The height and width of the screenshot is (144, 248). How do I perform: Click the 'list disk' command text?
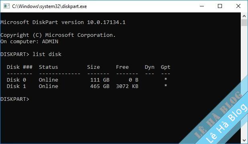[x=47, y=54]
